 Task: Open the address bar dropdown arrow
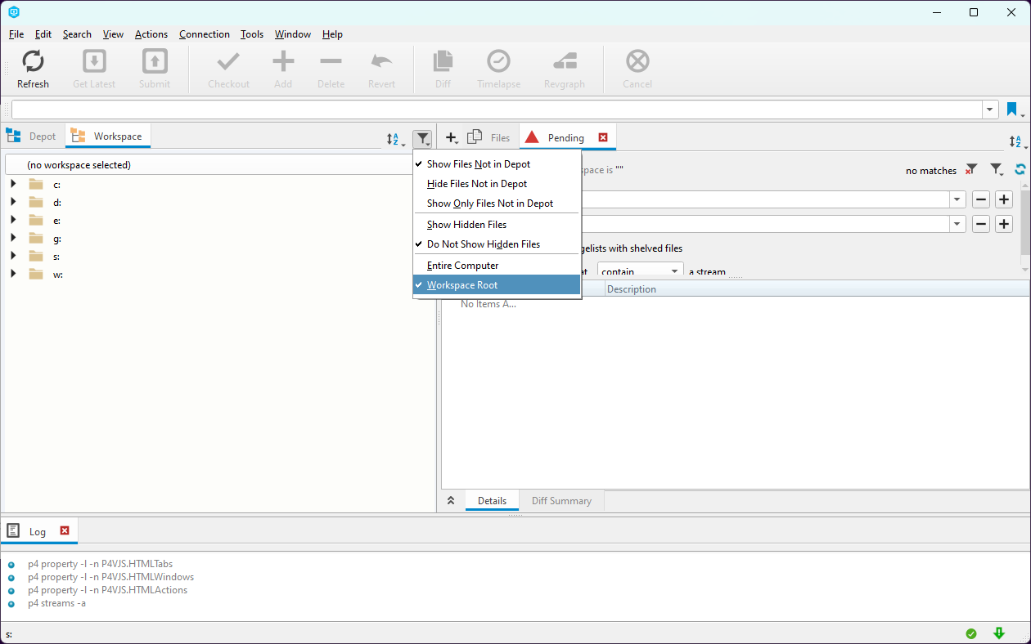[x=990, y=110]
